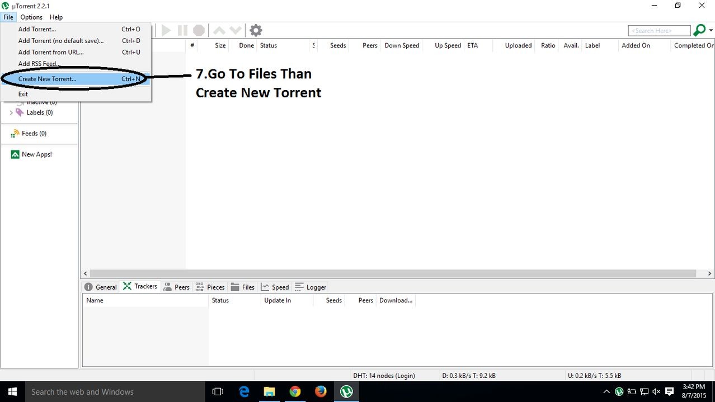Click the Download... column in Trackers pane
This screenshot has height=402, width=715.
click(396, 300)
